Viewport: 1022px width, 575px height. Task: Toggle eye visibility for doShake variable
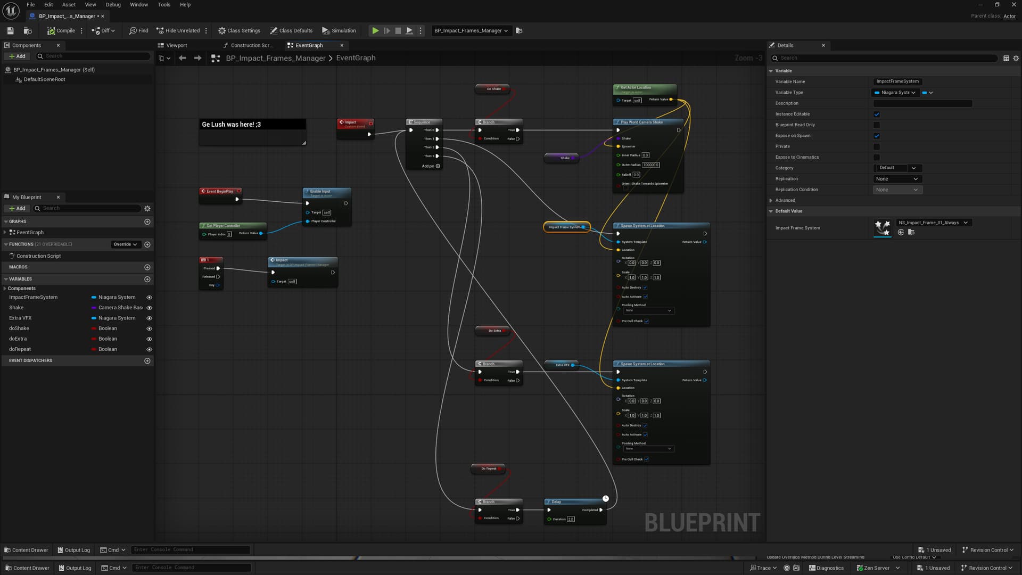click(x=149, y=329)
